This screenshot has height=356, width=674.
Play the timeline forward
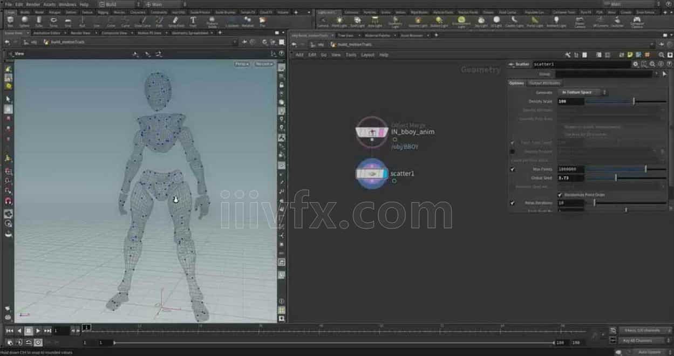point(38,331)
